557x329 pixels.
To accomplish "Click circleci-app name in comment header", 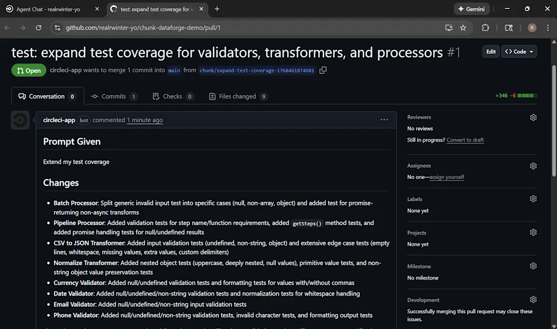I will coord(59,120).
